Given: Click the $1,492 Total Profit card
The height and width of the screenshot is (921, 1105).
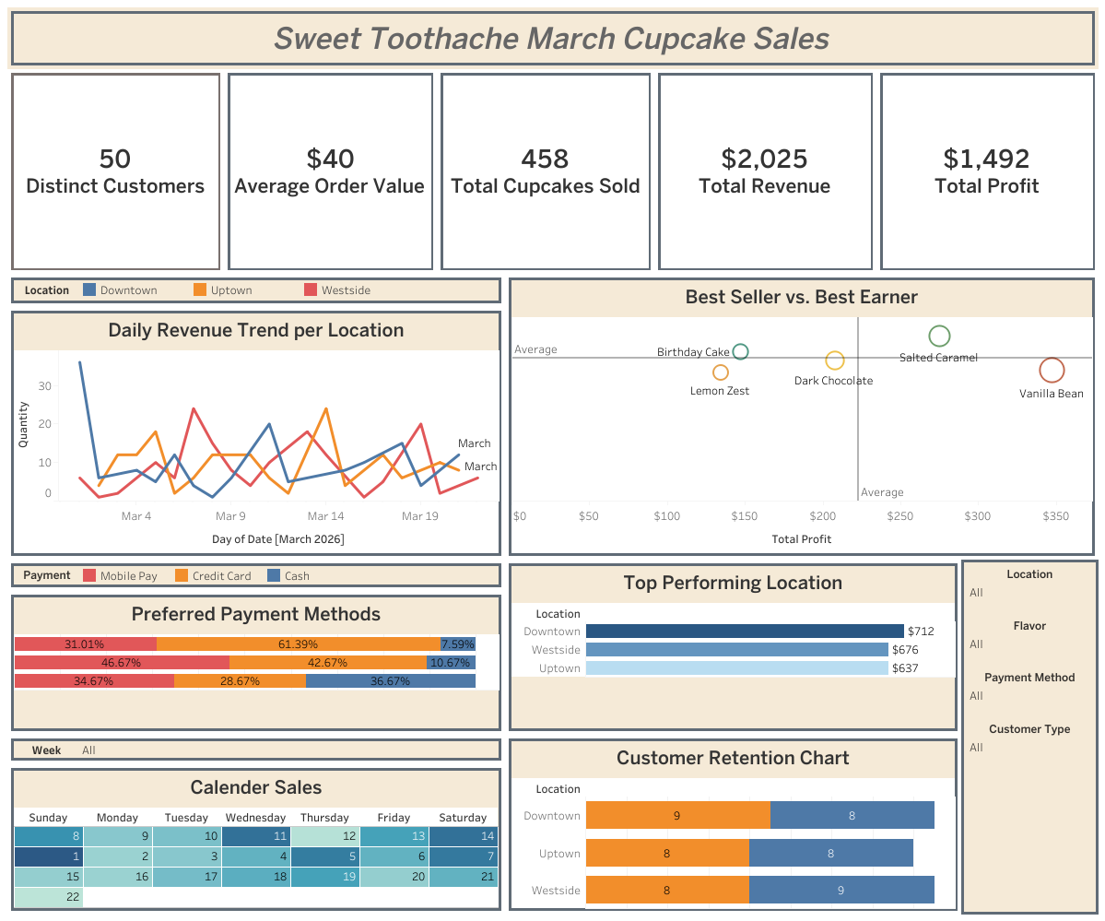Looking at the screenshot, I should point(987,171).
